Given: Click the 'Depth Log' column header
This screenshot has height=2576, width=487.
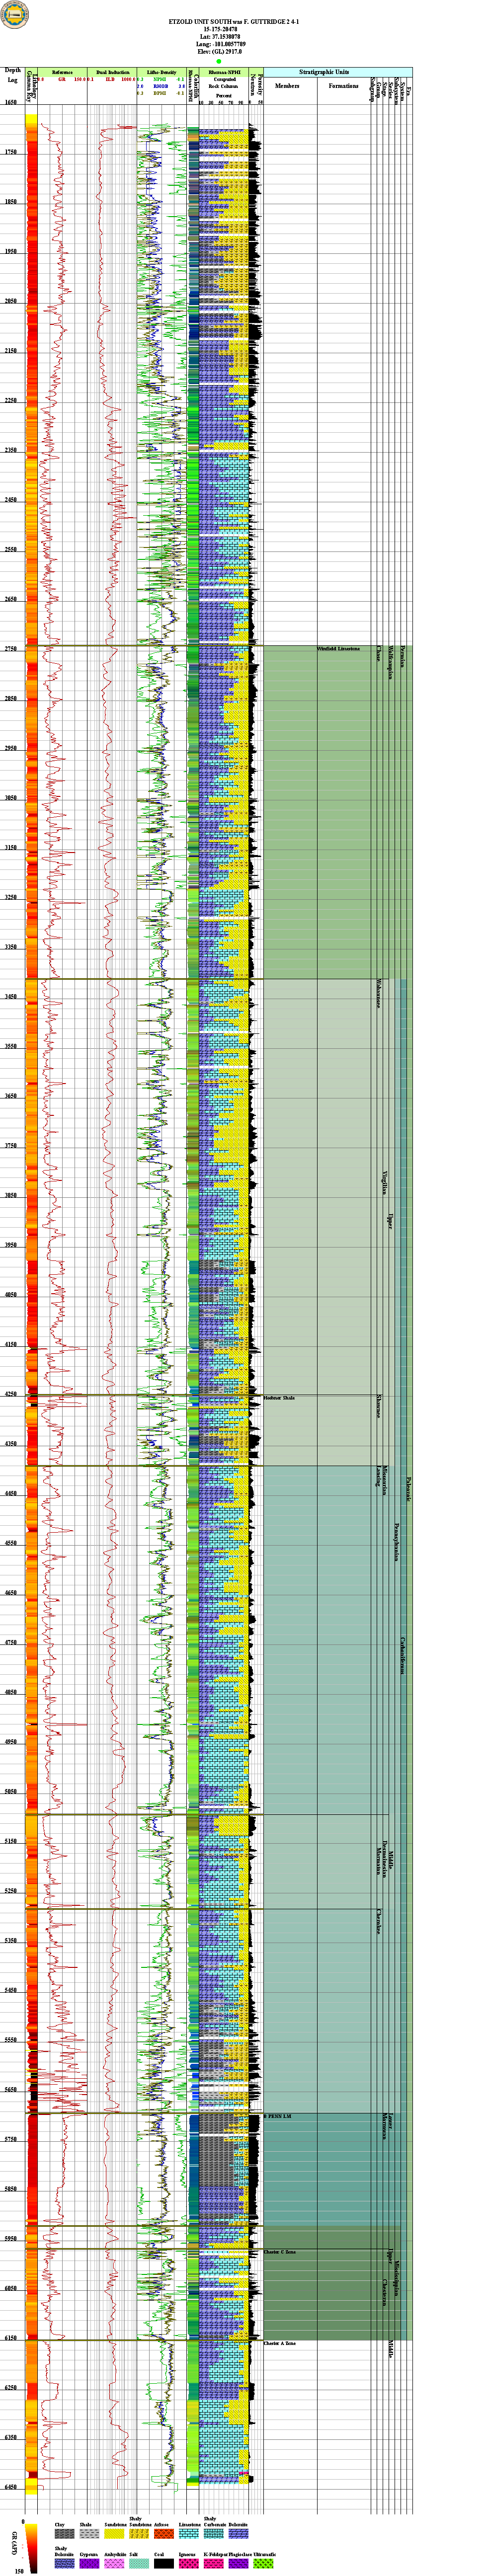Looking at the screenshot, I should point(12,74).
